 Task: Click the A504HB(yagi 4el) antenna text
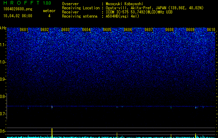click(x=122, y=16)
